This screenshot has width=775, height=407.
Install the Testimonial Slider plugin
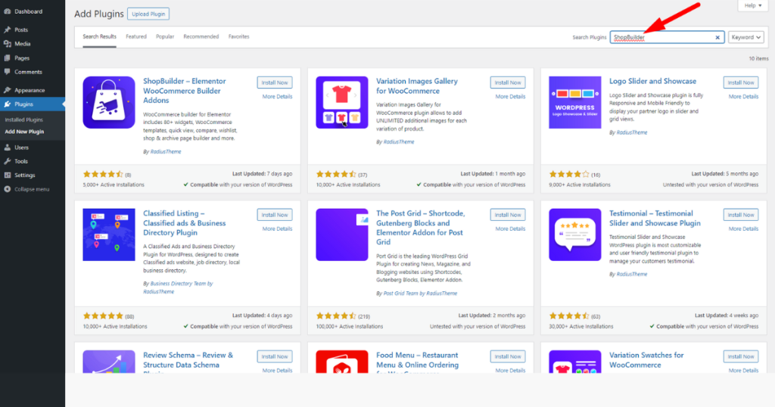[x=741, y=215]
